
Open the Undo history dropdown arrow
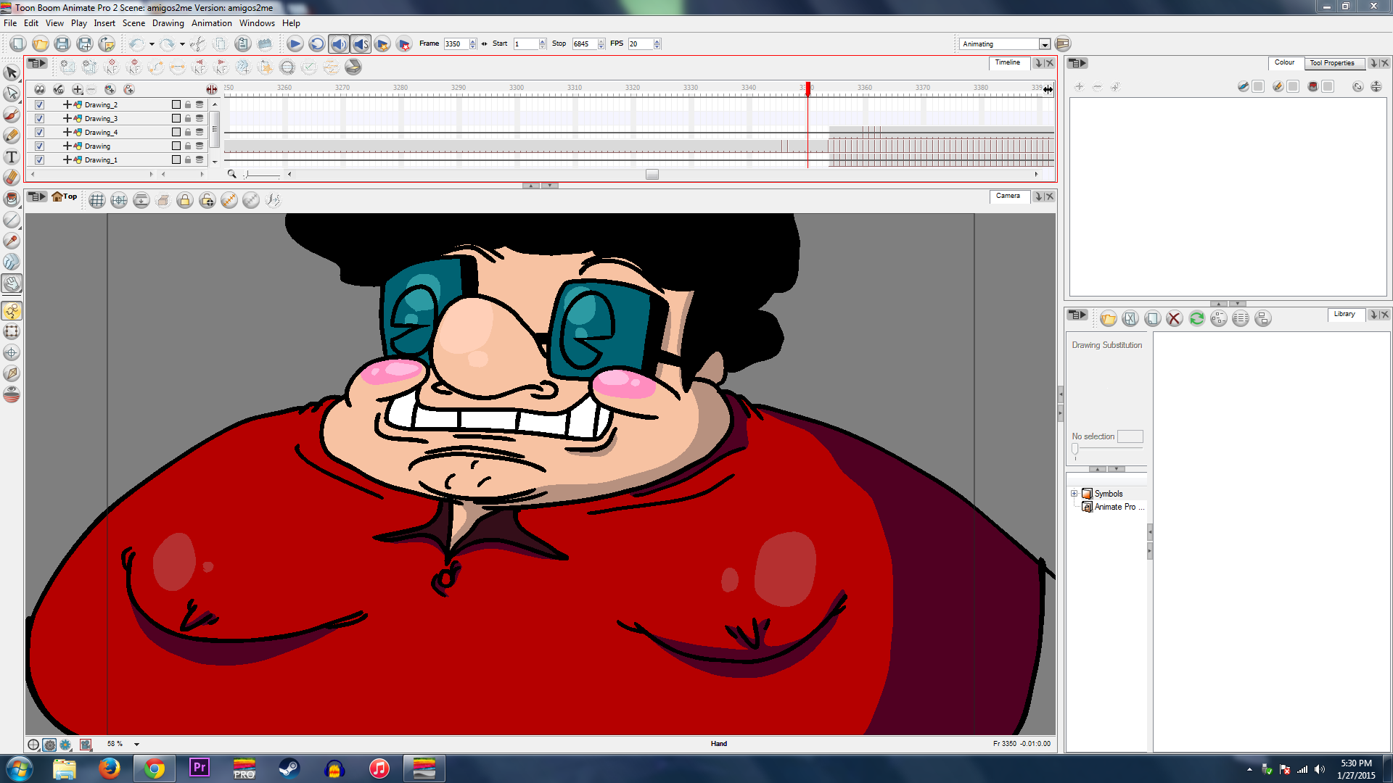click(152, 44)
